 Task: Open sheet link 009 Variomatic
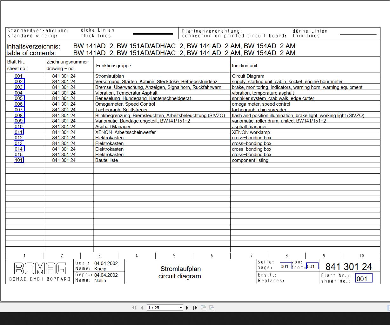(x=19, y=121)
